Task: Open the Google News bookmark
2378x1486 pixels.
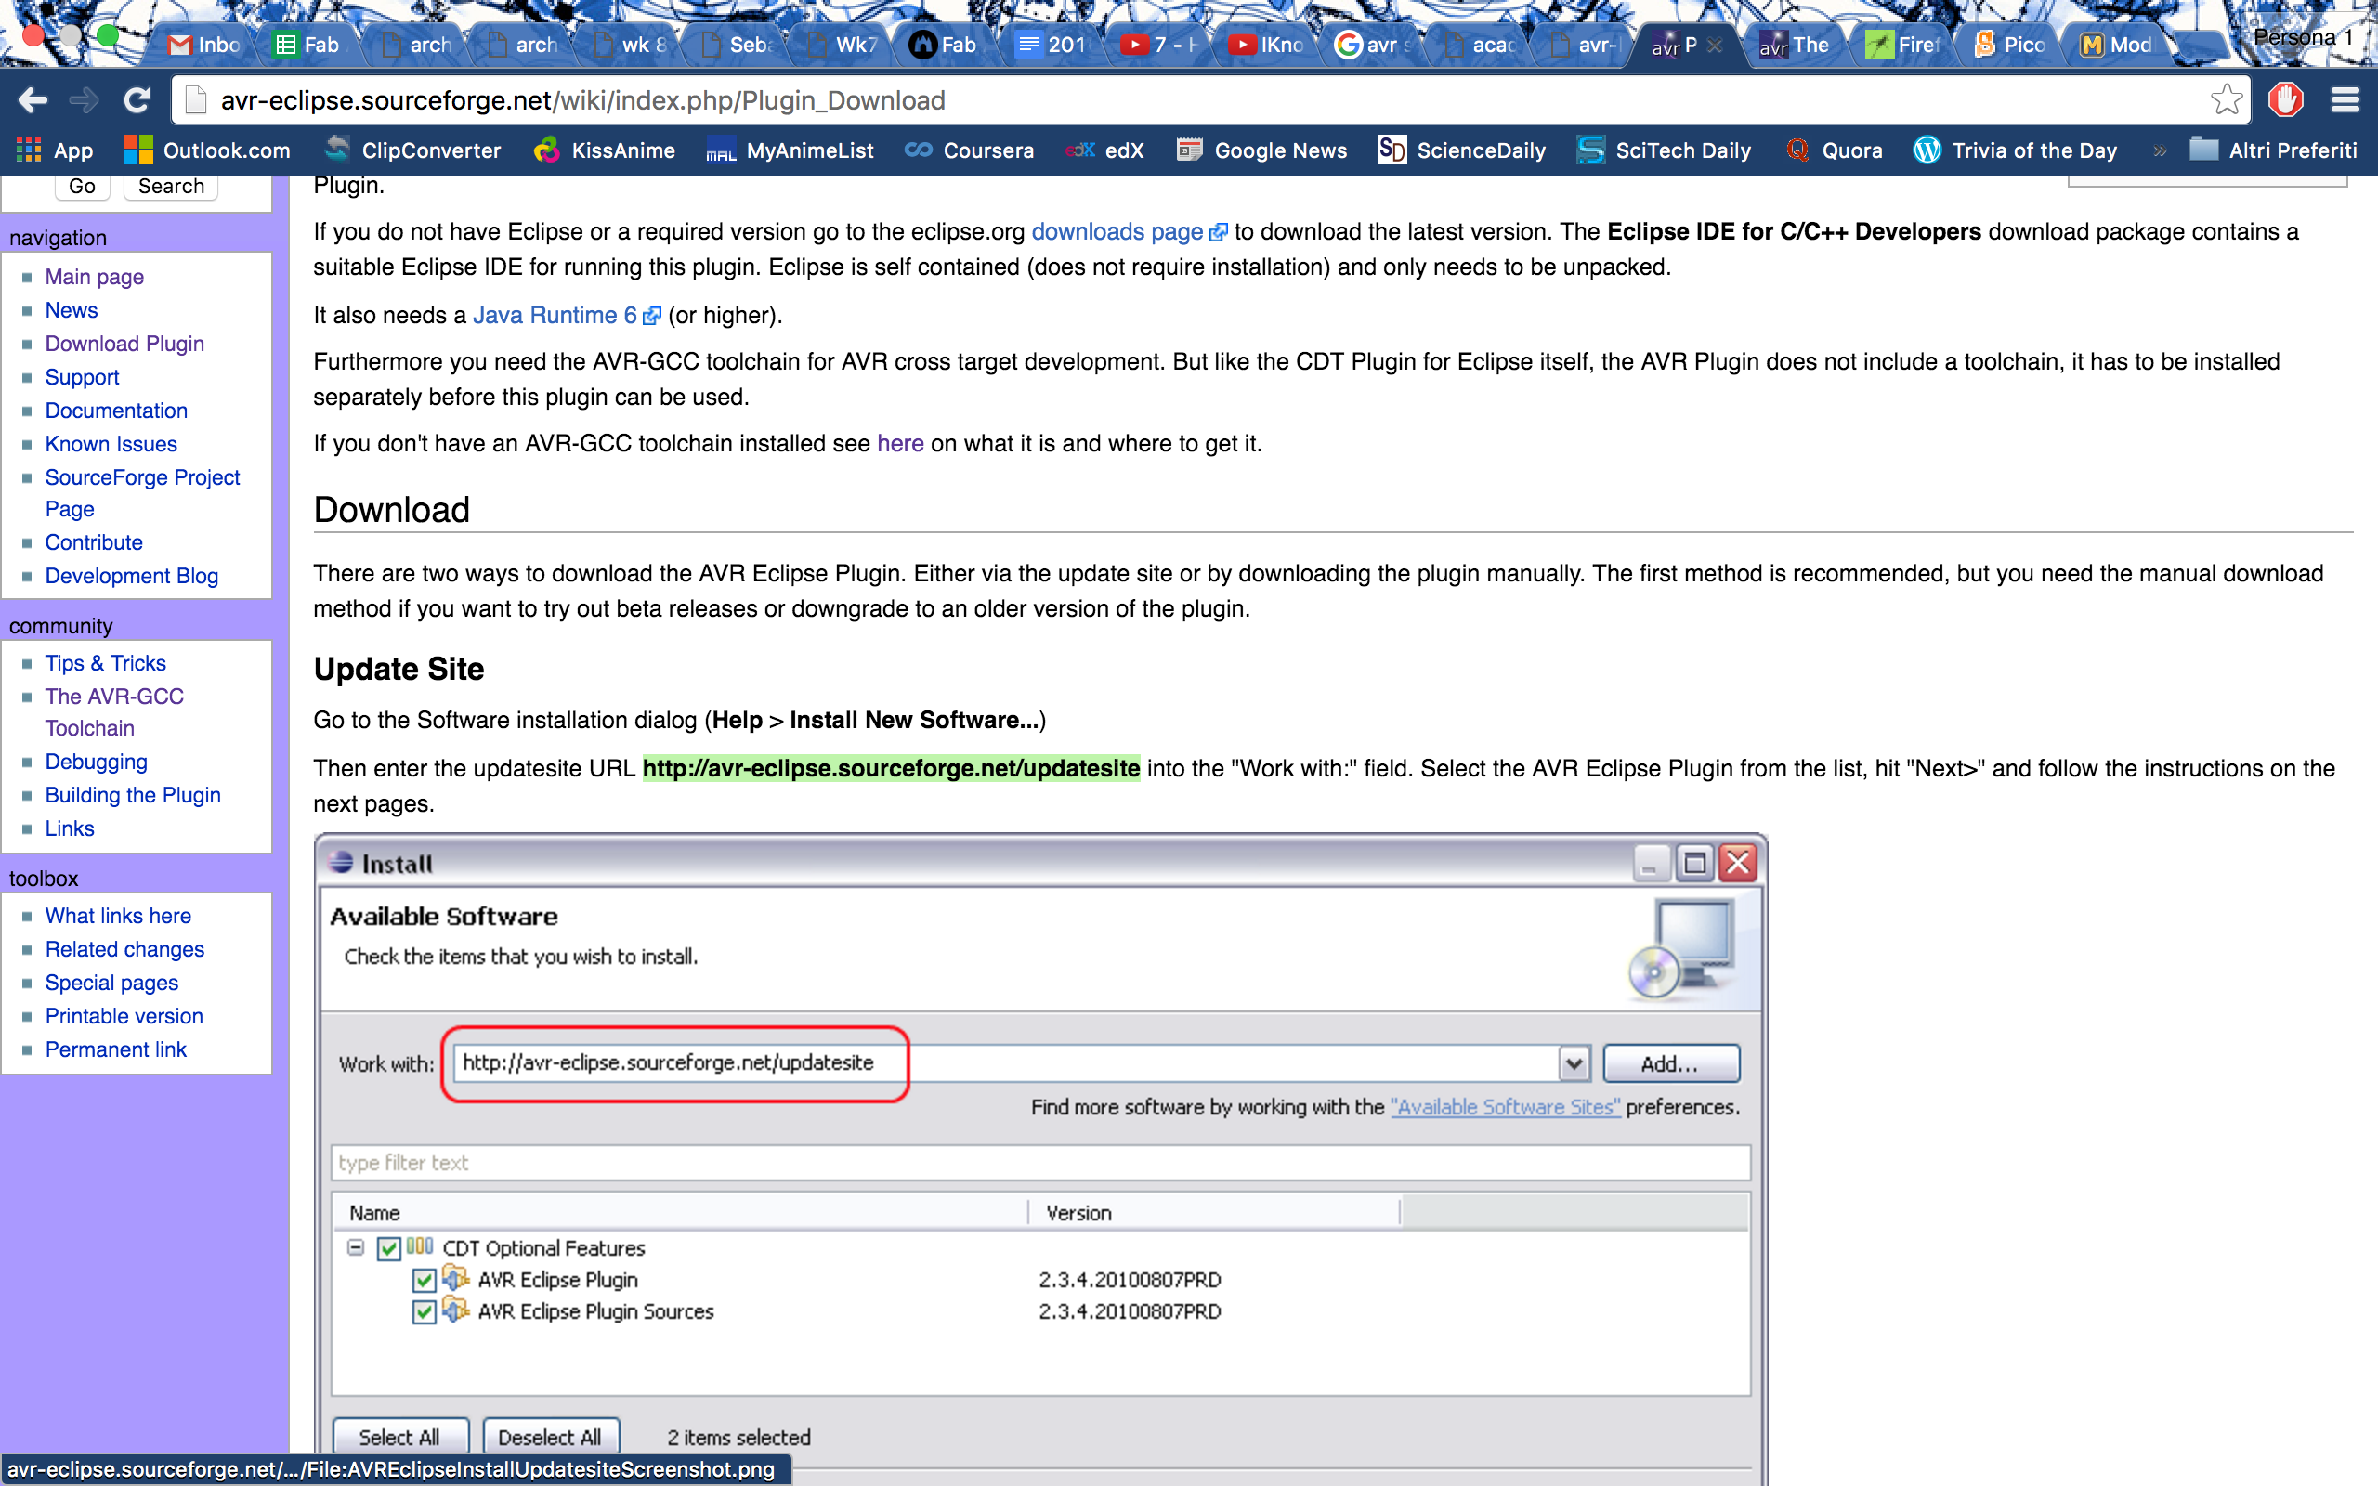Action: tap(1261, 150)
